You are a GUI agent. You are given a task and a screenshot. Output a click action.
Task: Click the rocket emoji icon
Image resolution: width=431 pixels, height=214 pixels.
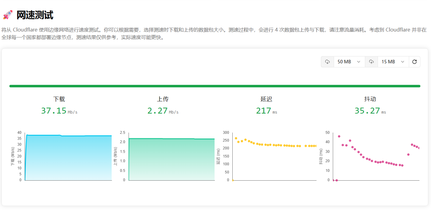point(7,15)
